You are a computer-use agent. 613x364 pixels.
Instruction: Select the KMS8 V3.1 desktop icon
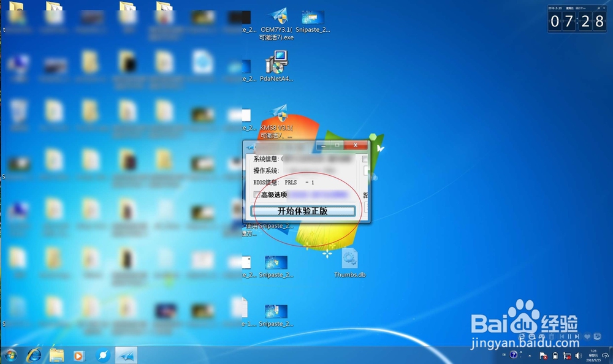[277, 121]
